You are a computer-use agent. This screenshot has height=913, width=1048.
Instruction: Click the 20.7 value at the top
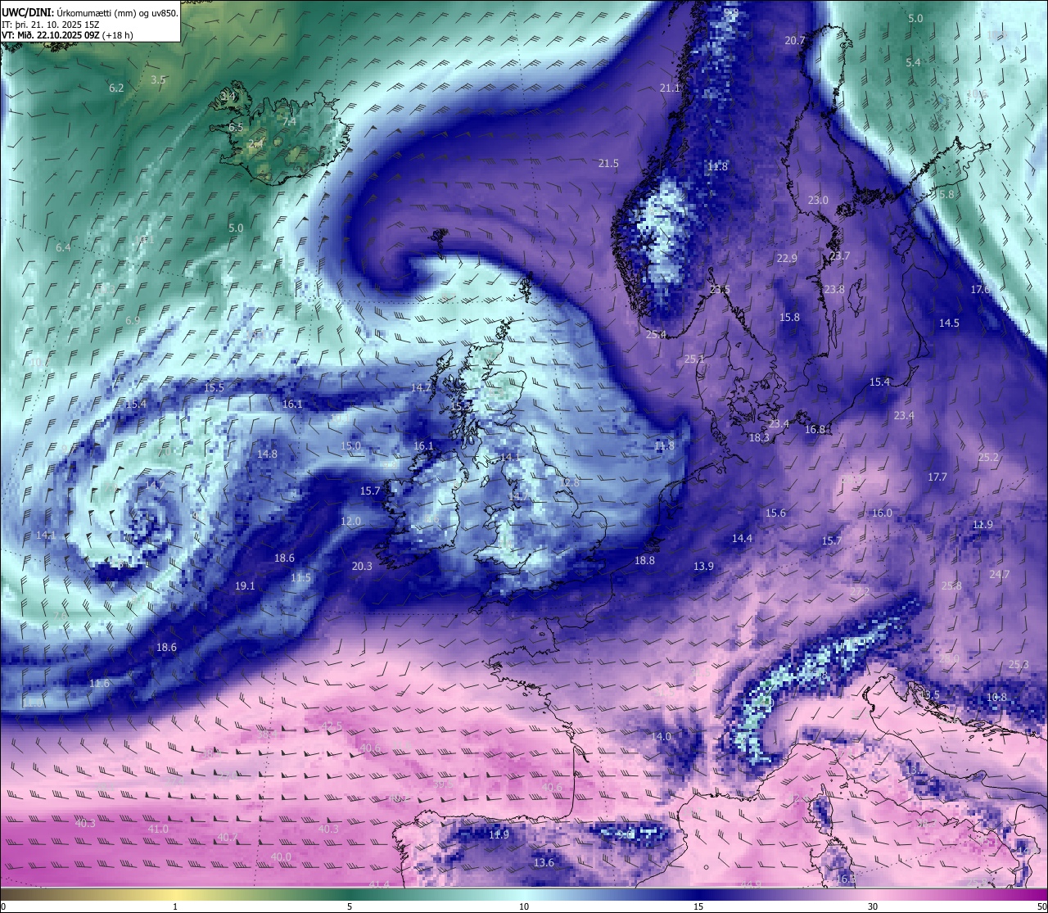795,40
